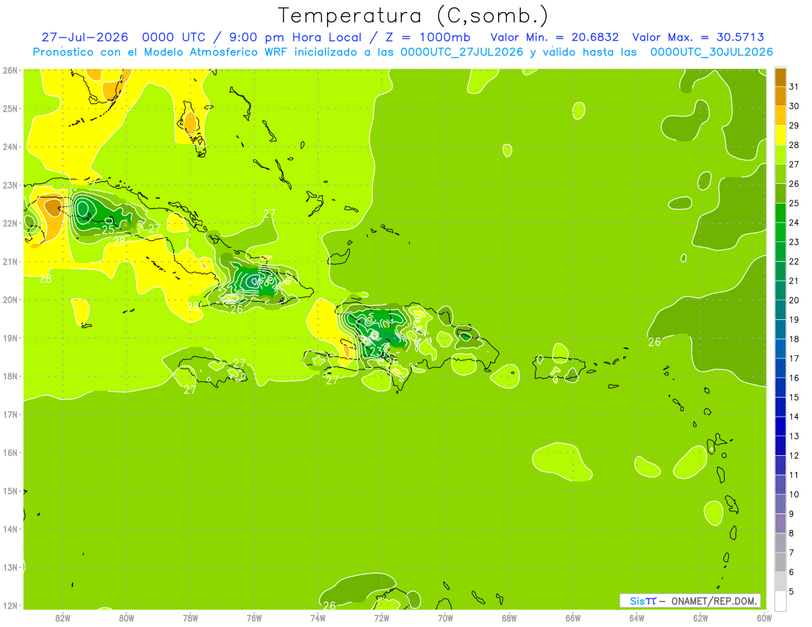This screenshot has height=627, width=812.
Task: Click the '66W' longitude axis label
Action: coord(573,618)
